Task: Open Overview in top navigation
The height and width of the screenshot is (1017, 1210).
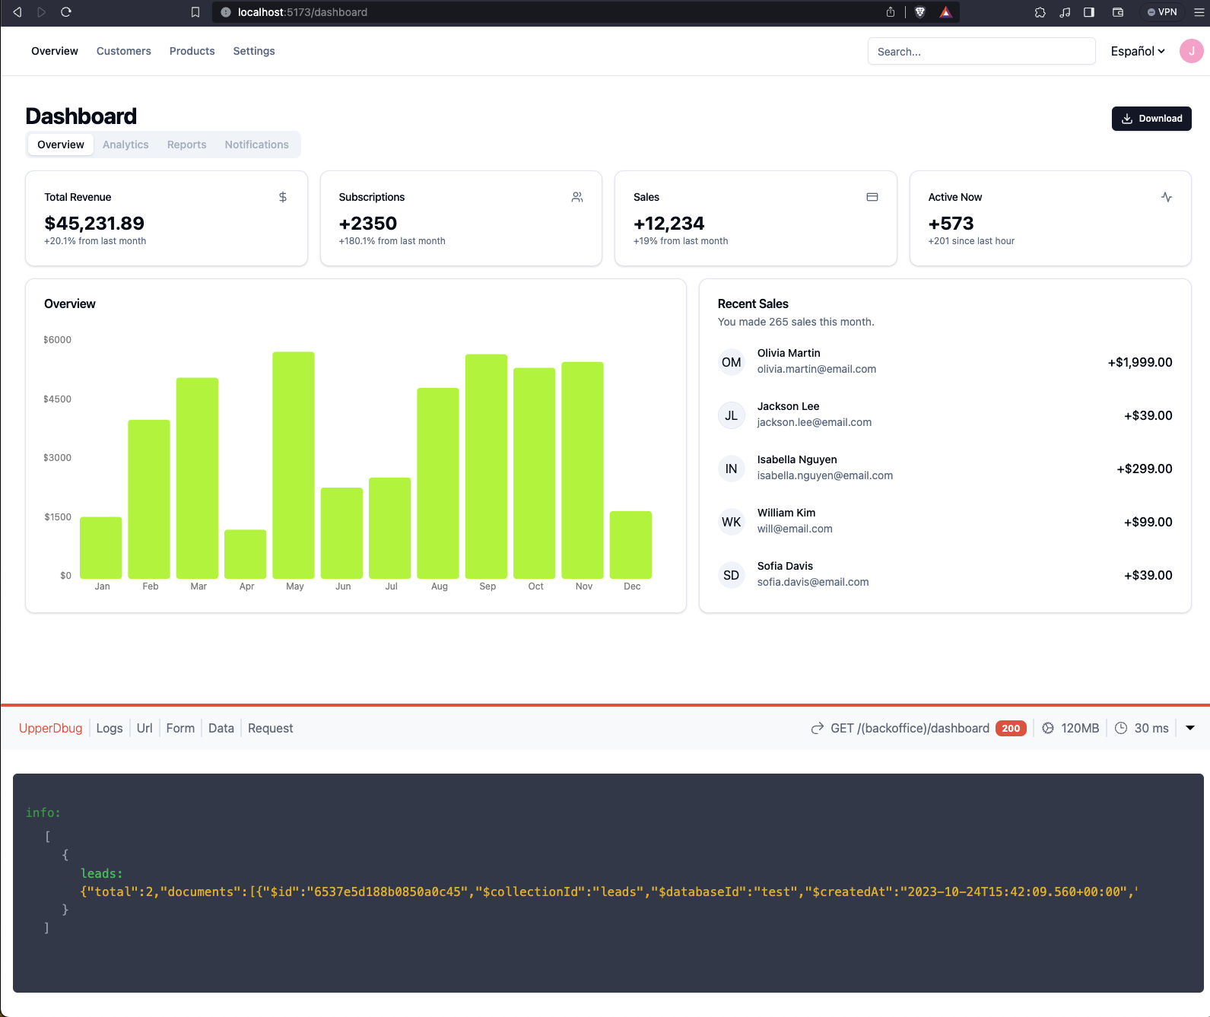Action: pos(55,51)
